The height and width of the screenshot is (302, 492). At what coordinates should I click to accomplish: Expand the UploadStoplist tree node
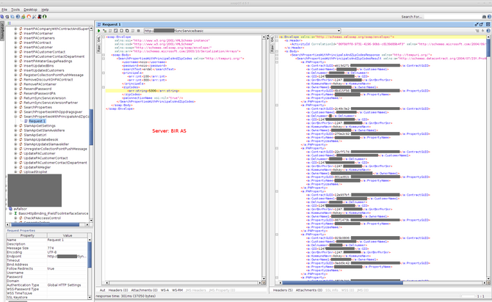tap(15, 172)
